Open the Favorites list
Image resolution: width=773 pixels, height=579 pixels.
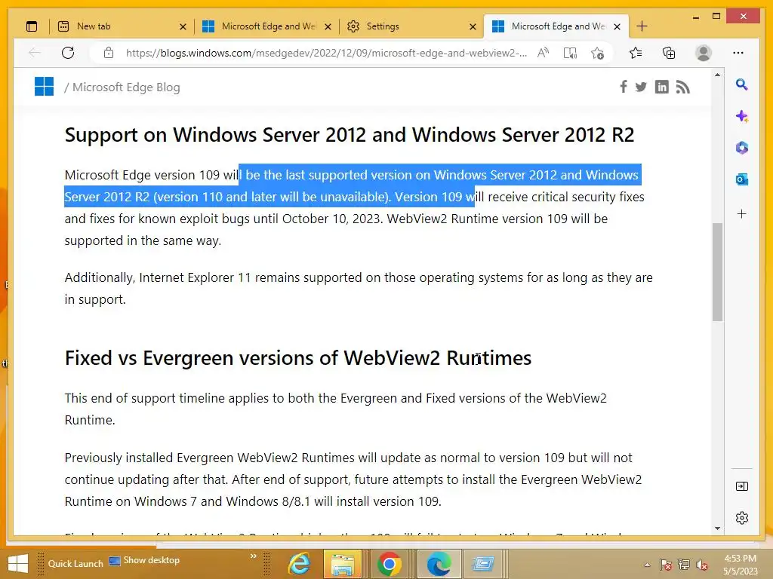(636, 53)
